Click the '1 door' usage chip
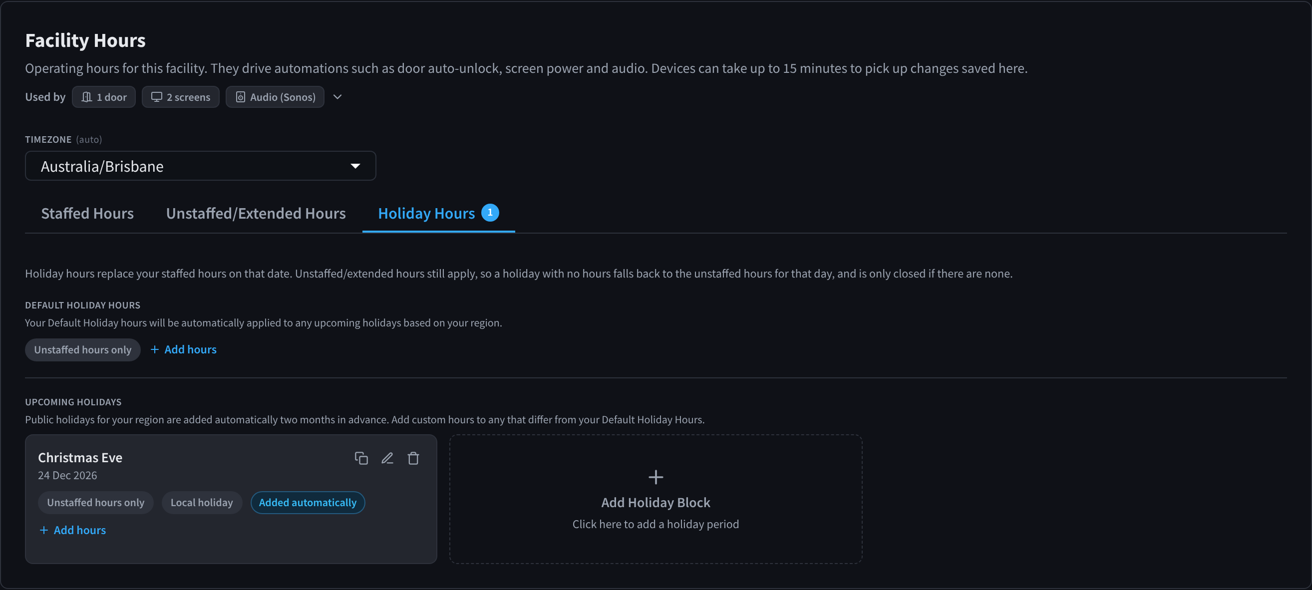The image size is (1312, 590). [104, 97]
